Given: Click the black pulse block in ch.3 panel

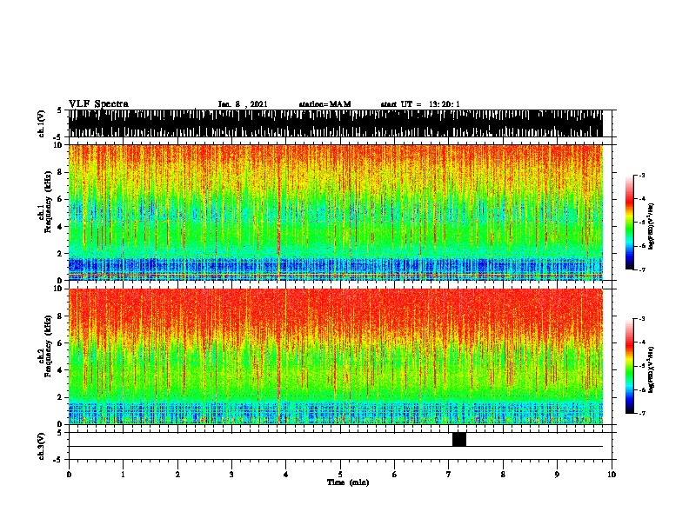Looking at the screenshot, I should [x=459, y=439].
